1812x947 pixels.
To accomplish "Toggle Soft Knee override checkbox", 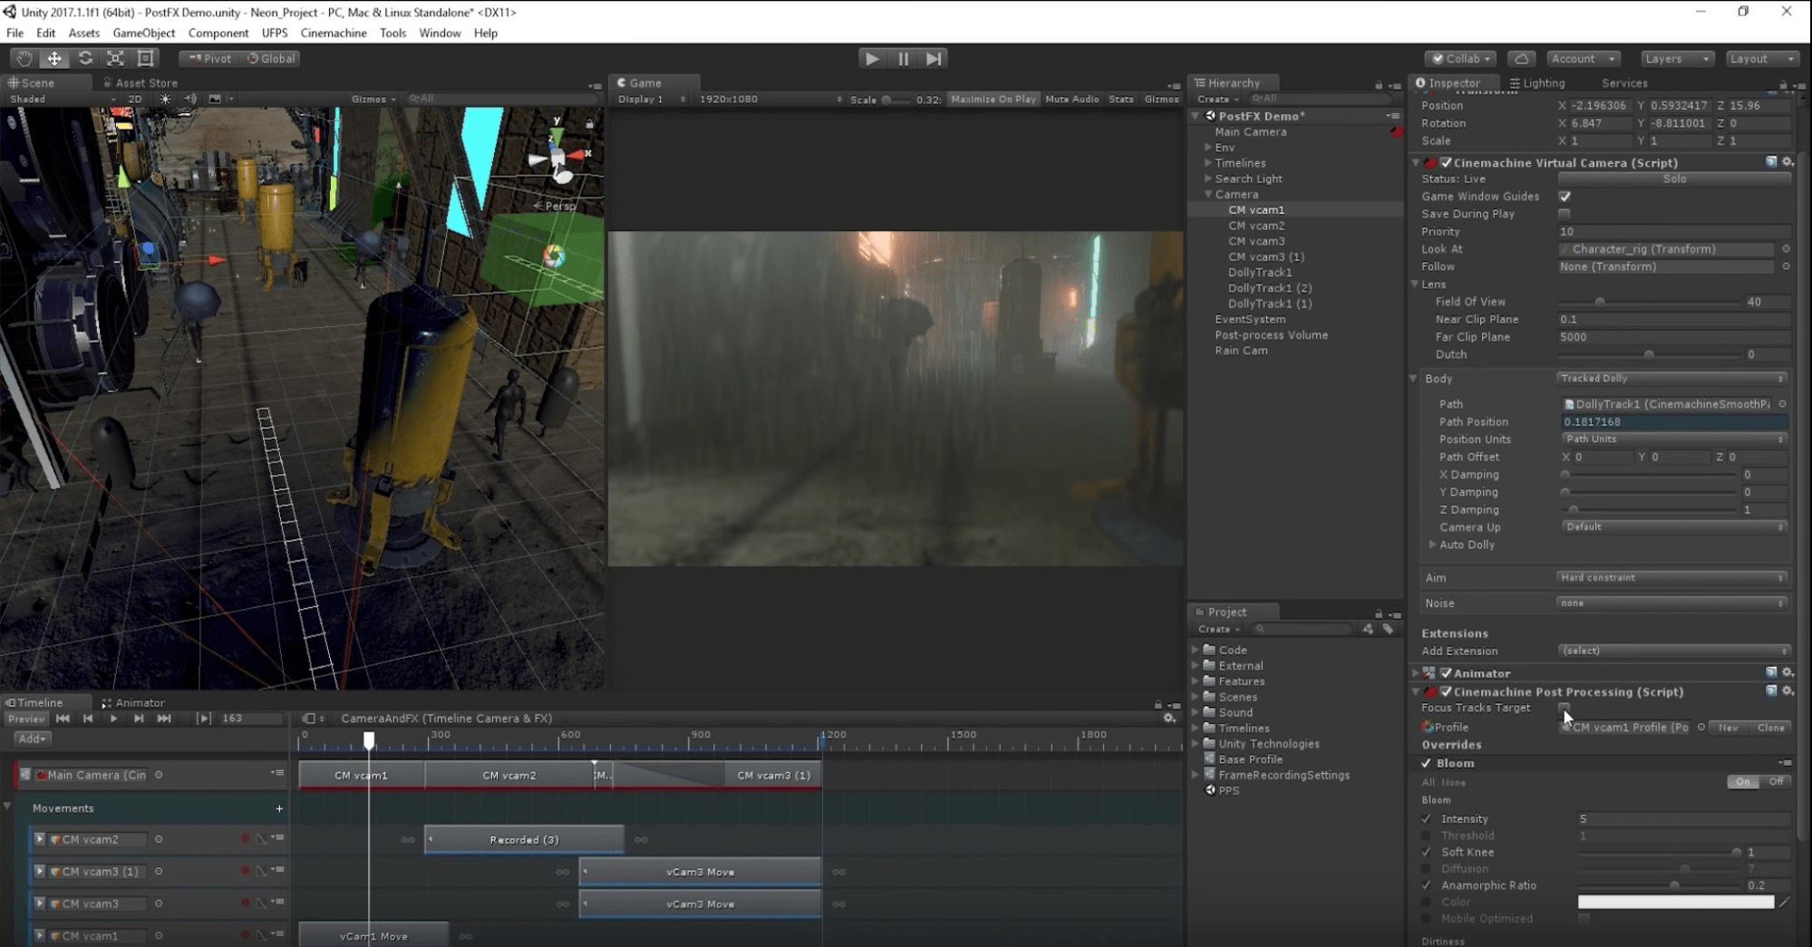I will [x=1427, y=853].
